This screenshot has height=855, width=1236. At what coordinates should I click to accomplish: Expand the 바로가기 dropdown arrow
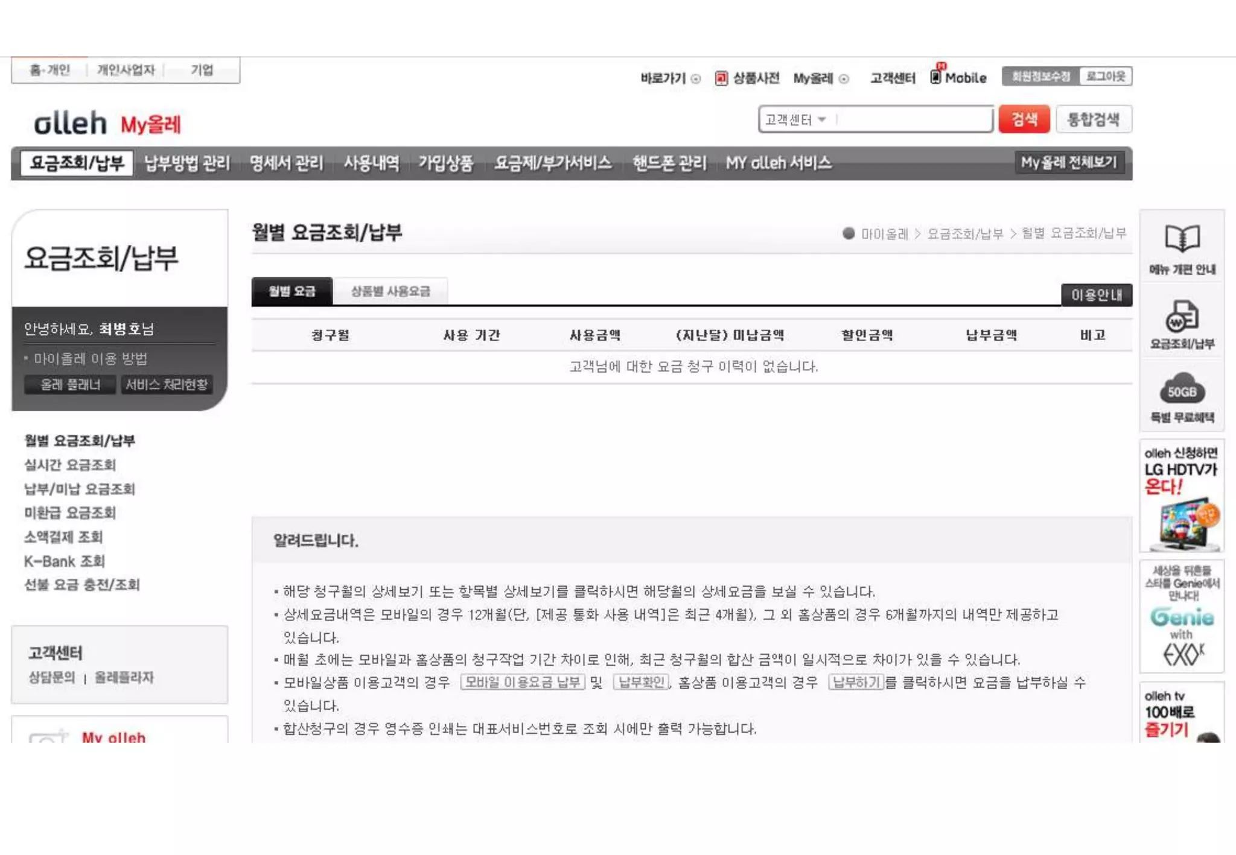tap(696, 78)
